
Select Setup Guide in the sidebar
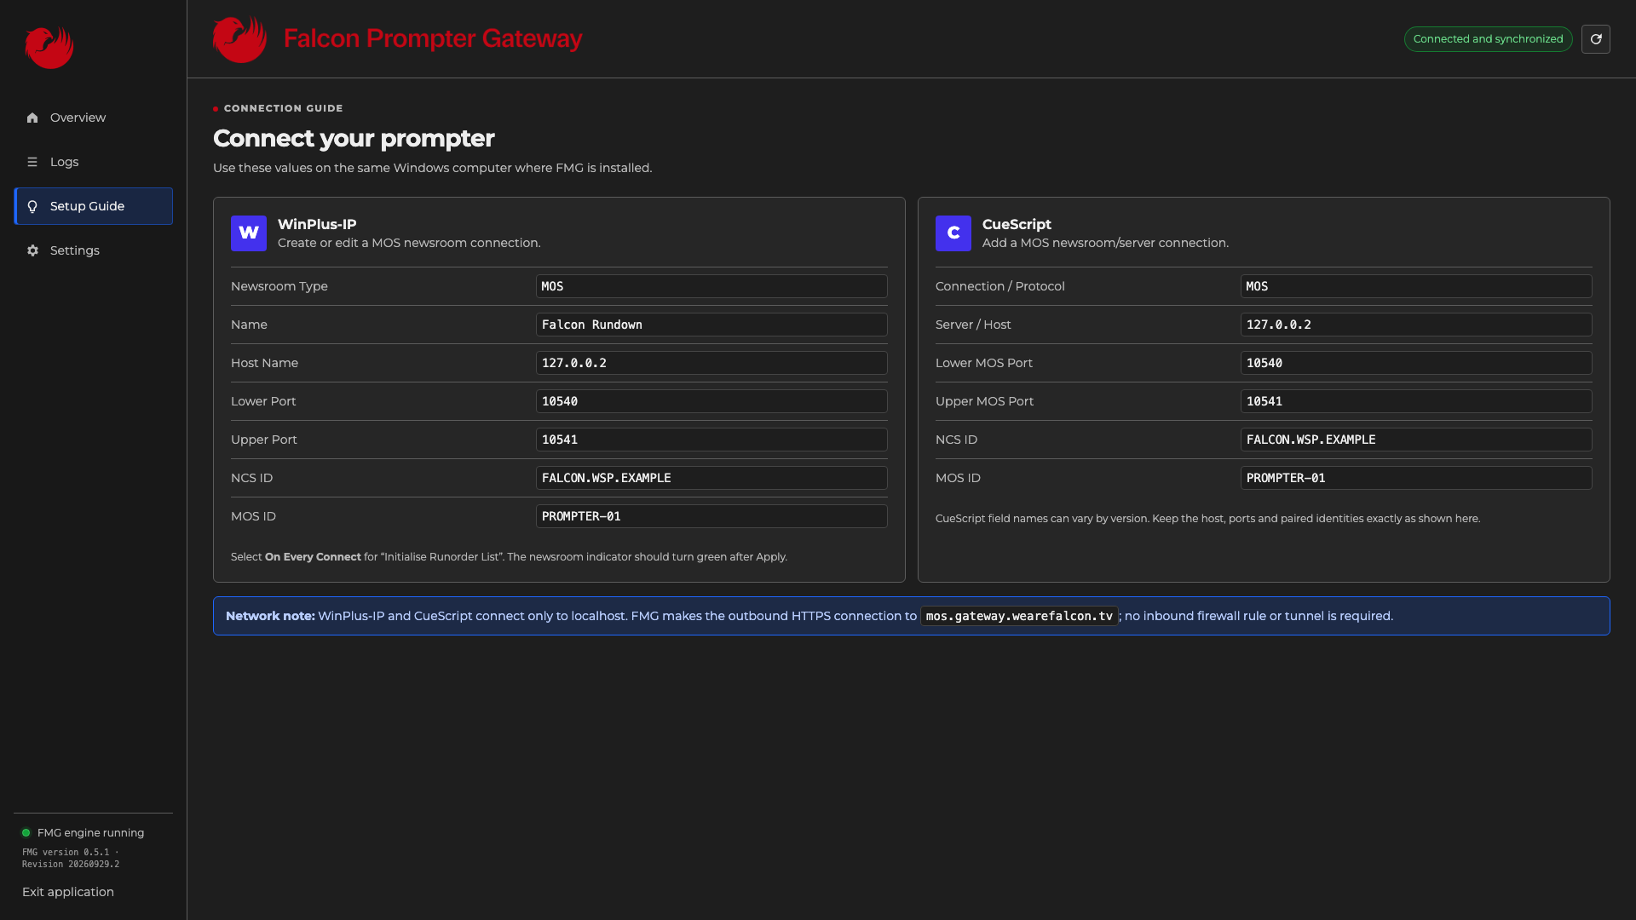(94, 206)
